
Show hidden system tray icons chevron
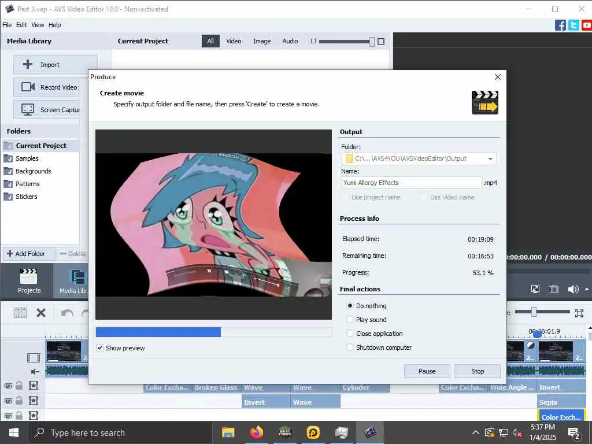pyautogui.click(x=476, y=432)
